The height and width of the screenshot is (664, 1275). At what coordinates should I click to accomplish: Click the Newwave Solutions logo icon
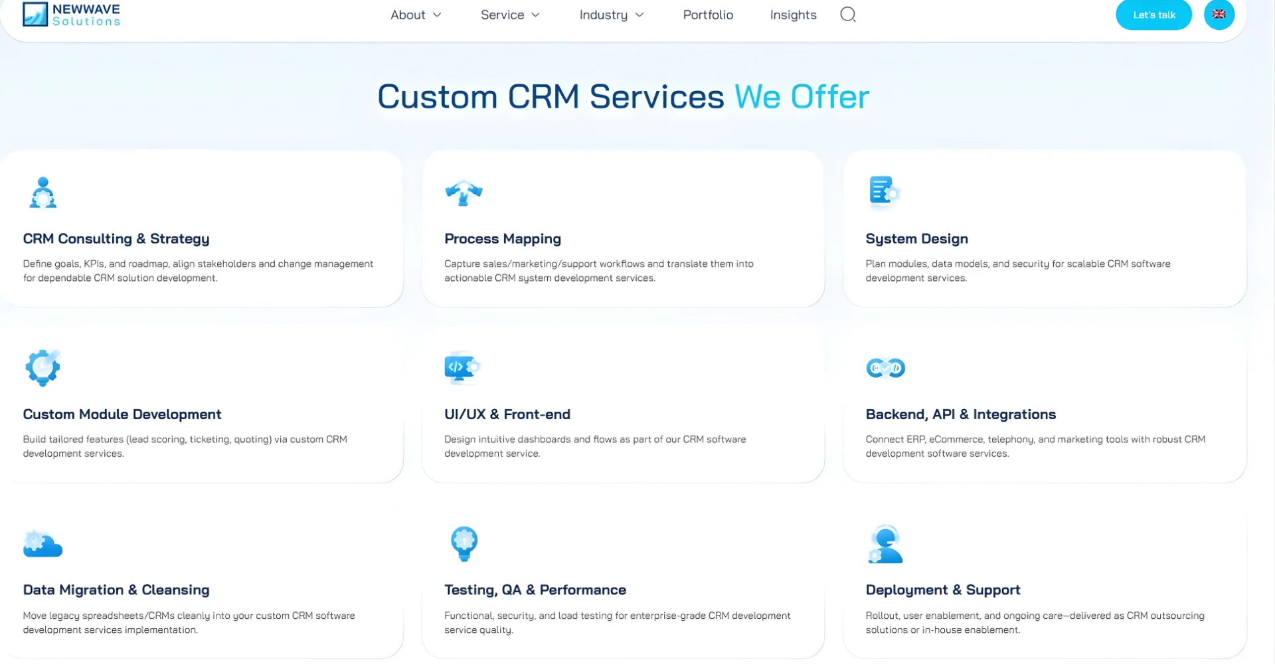pyautogui.click(x=35, y=13)
